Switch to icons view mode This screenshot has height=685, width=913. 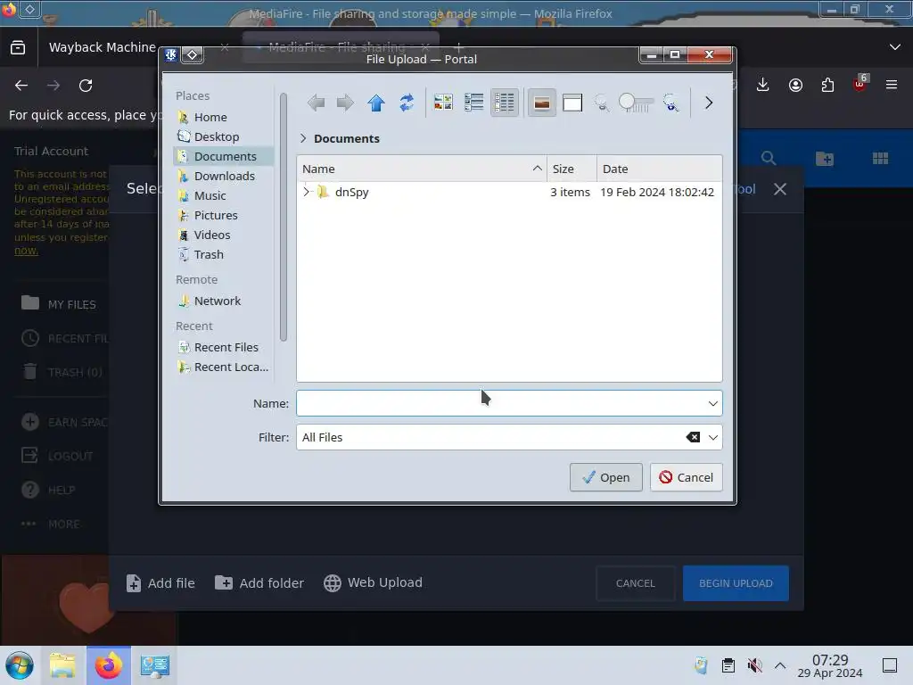click(x=443, y=103)
